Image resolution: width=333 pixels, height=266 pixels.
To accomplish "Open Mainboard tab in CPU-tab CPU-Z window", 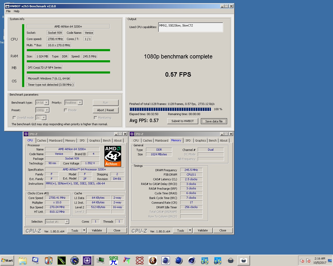I will pyautogui.click(x=56, y=141).
